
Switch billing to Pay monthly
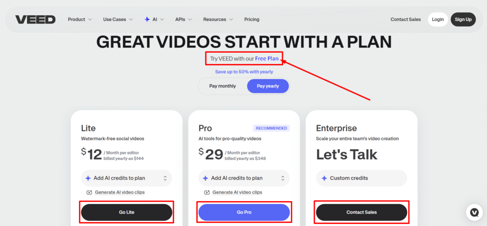[x=223, y=86]
